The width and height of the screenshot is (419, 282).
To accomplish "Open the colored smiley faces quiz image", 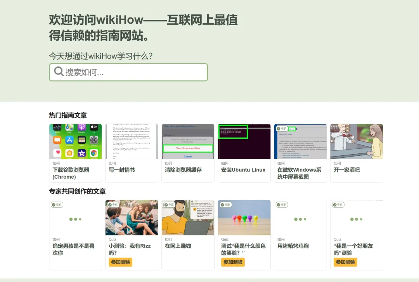I will click(244, 218).
